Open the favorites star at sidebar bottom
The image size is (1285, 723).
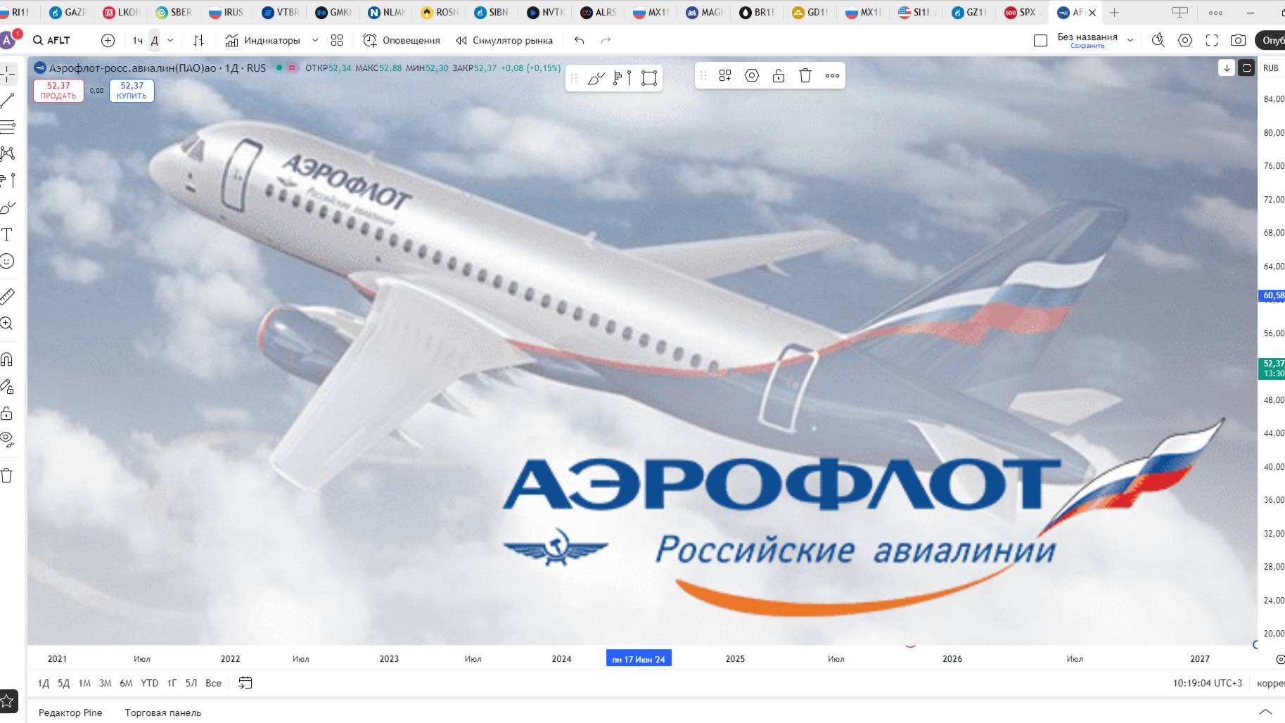pyautogui.click(x=7, y=700)
